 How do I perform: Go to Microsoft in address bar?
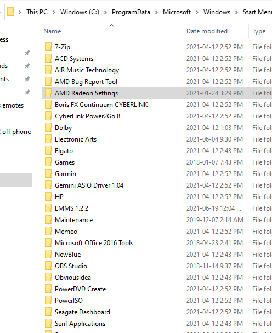point(177,12)
